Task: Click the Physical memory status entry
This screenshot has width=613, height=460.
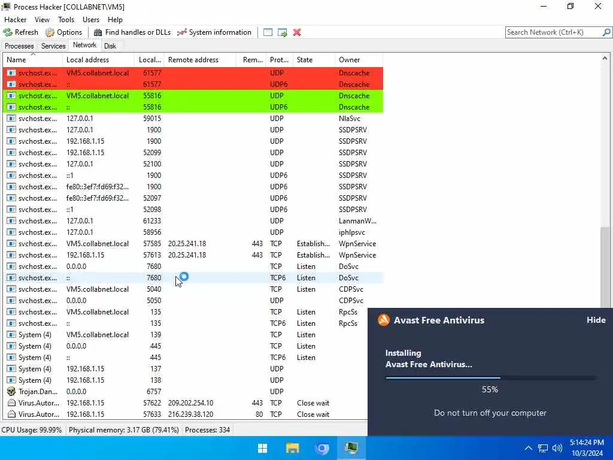Action: [x=123, y=430]
